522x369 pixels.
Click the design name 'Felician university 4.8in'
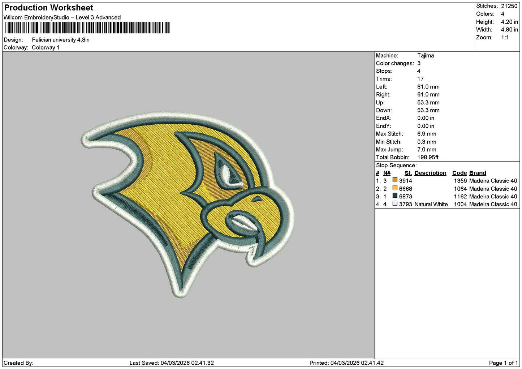61,40
